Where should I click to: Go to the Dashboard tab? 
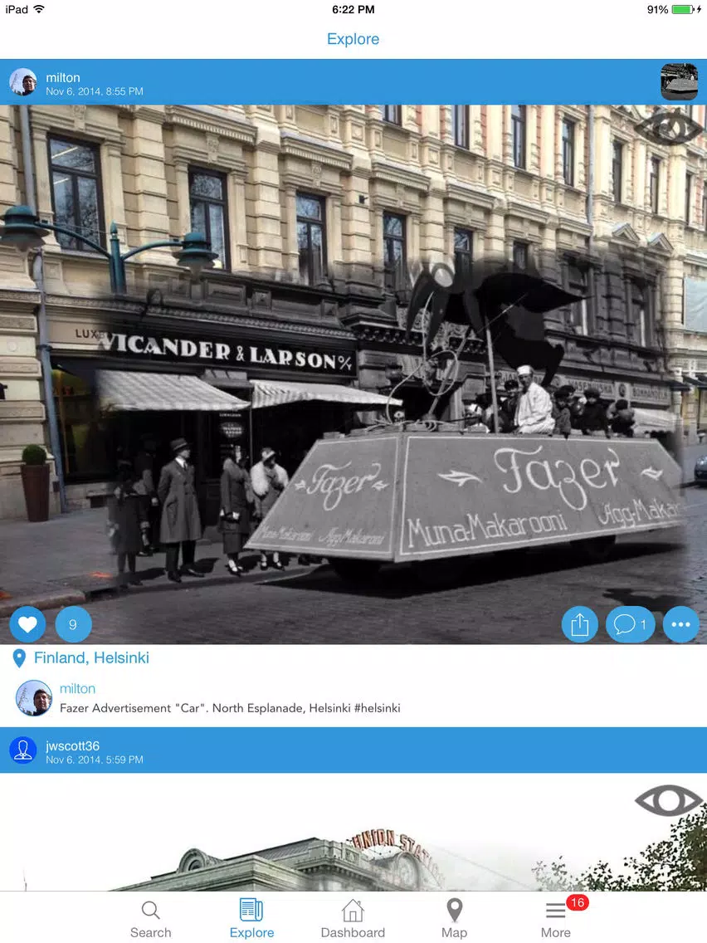353,919
